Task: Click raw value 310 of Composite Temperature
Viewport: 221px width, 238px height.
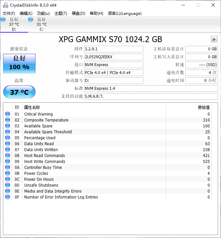Action: tap(206, 120)
